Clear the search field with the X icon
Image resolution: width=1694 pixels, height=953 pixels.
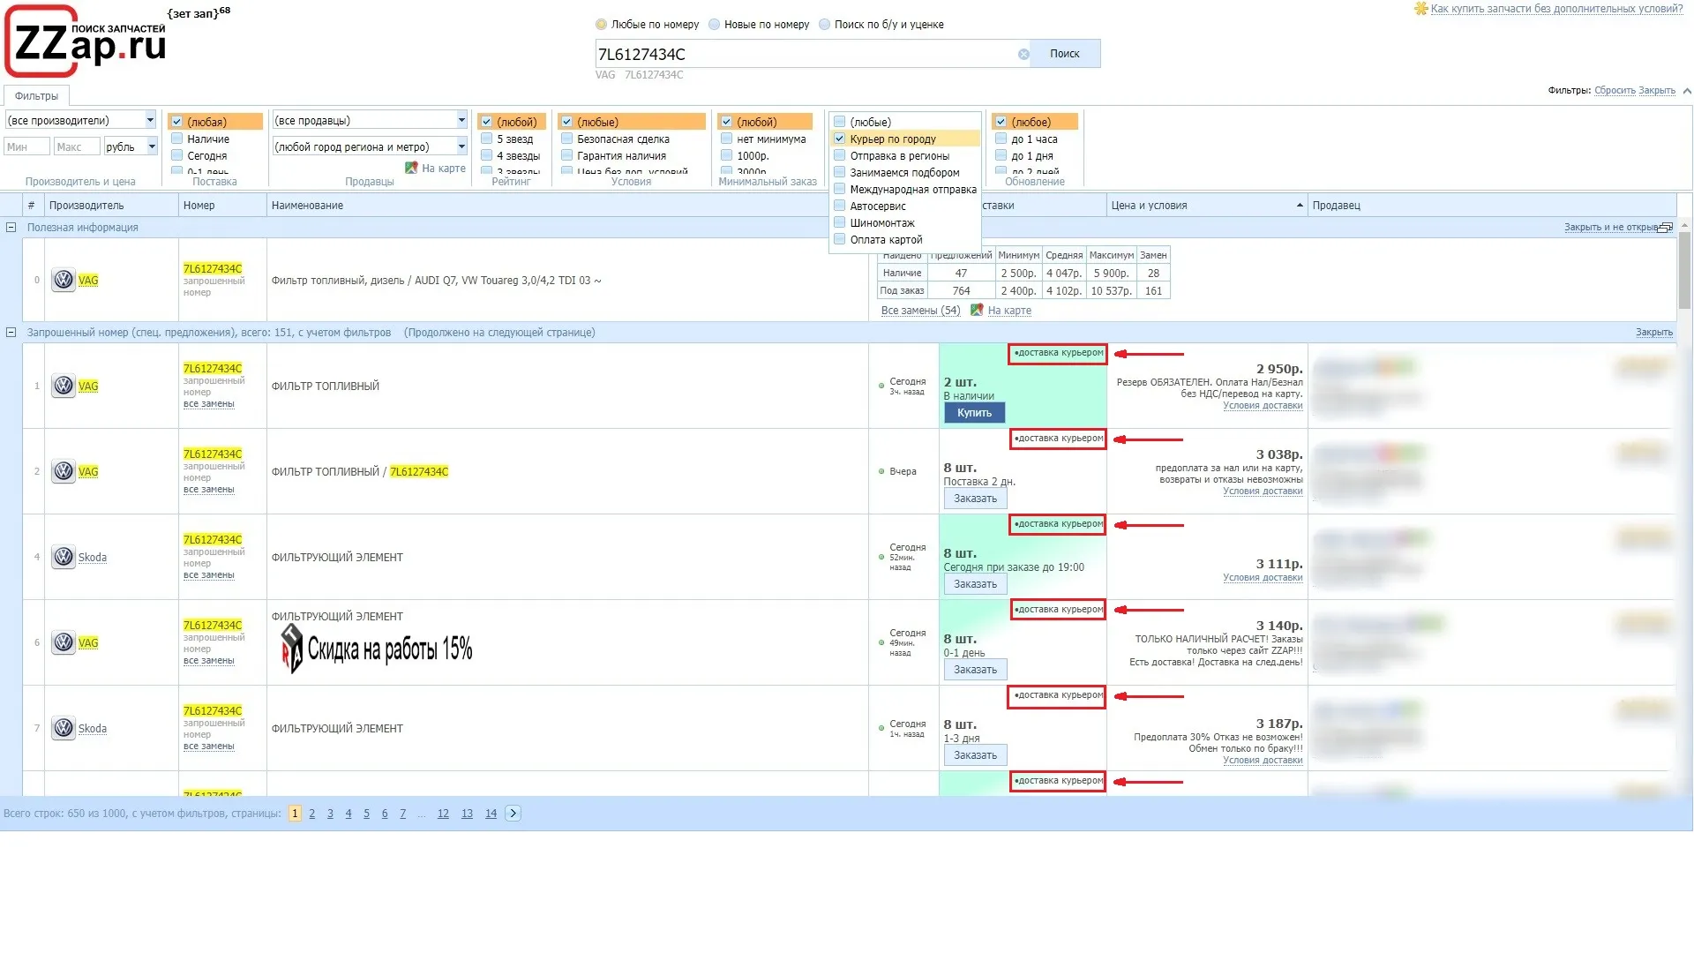click(x=1023, y=55)
